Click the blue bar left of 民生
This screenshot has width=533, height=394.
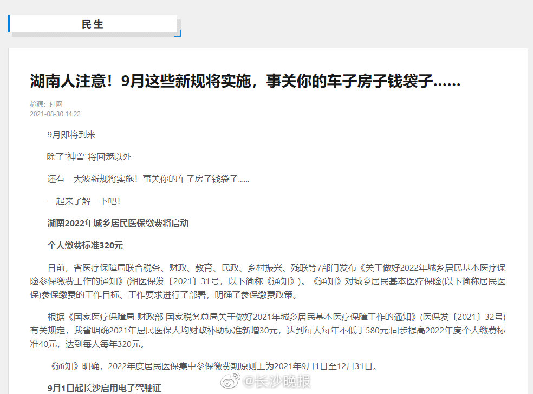tap(10, 24)
